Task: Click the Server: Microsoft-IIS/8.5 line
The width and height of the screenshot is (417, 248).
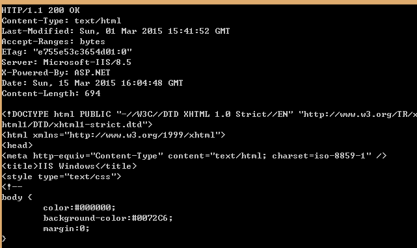Action: (66, 62)
